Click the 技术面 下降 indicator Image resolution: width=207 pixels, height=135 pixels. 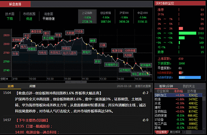pos(10,16)
